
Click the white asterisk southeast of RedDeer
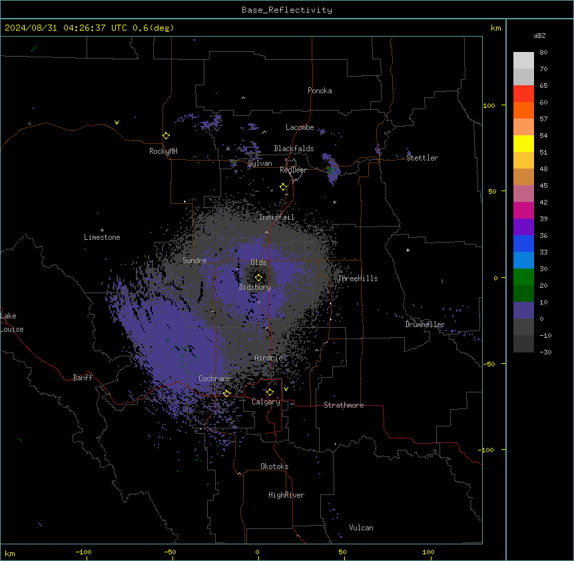[334, 203]
